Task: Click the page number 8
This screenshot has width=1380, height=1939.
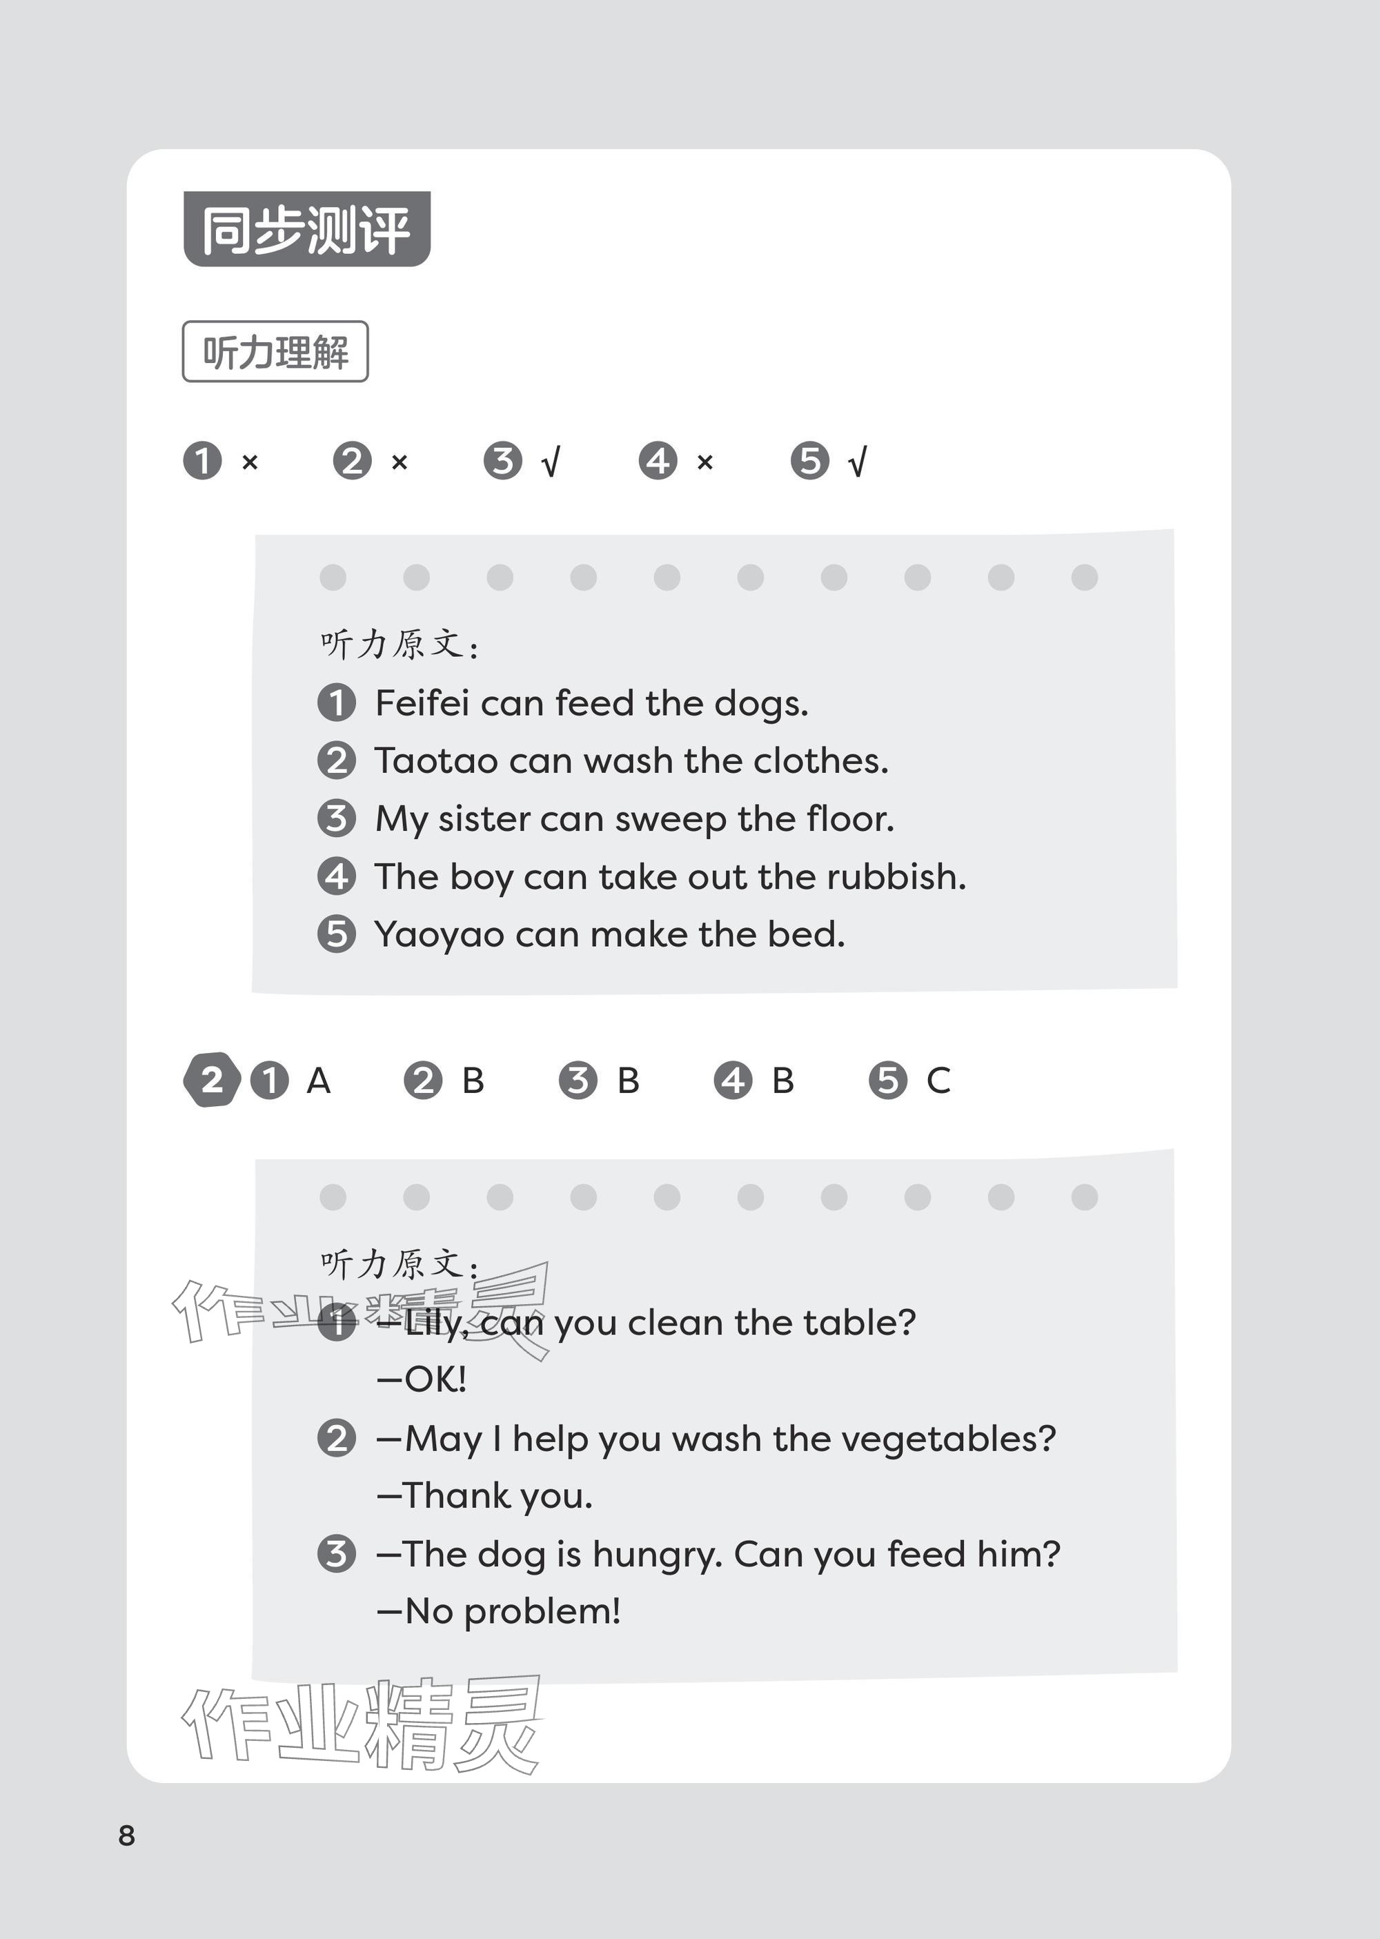Action: pyautogui.click(x=126, y=1835)
